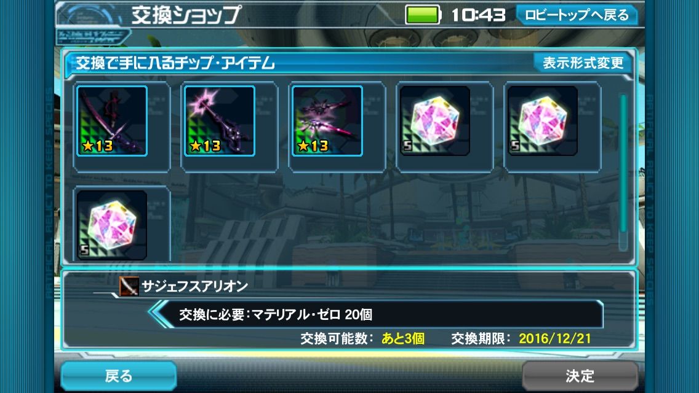Select the fourth item, a rainbow crystal
Image resolution: width=699 pixels, height=393 pixels.
pos(434,120)
